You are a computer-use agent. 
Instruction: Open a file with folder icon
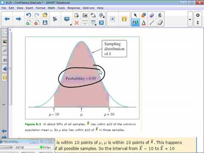[45, 15]
